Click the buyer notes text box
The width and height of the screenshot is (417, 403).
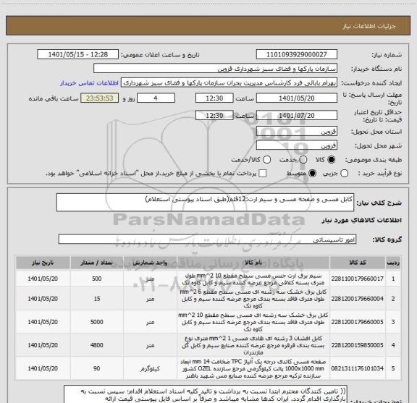pyautogui.click(x=206, y=395)
